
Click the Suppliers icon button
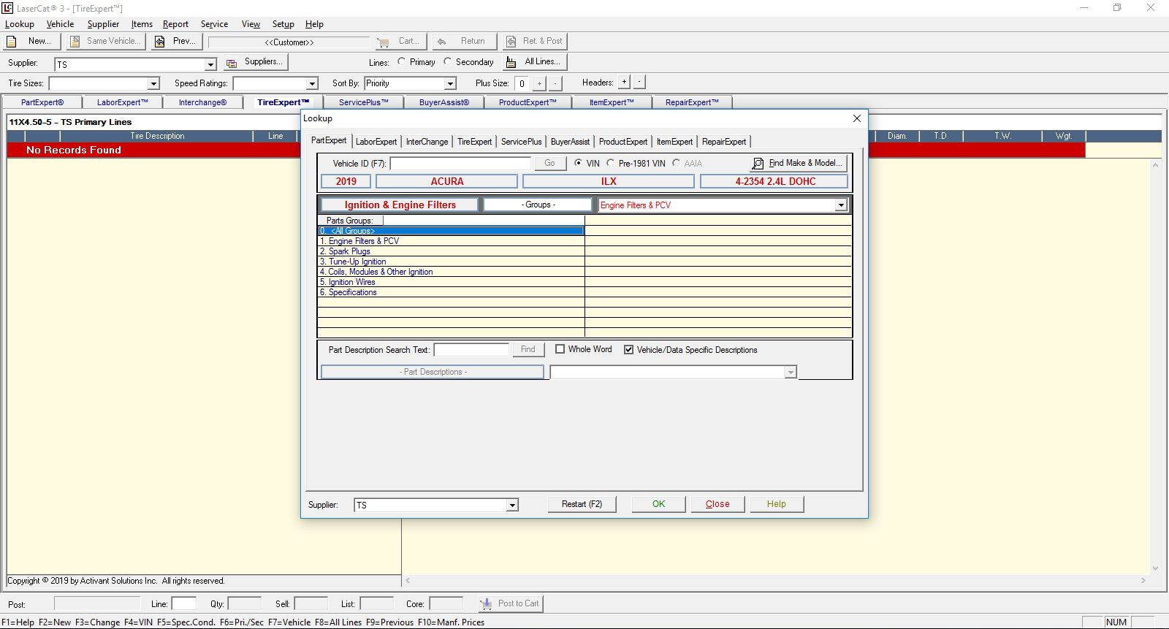232,63
